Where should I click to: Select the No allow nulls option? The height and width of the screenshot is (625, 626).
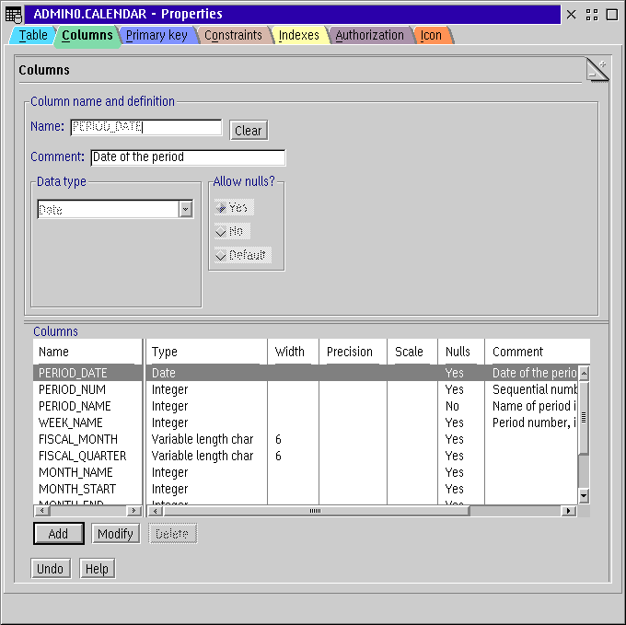point(230,231)
